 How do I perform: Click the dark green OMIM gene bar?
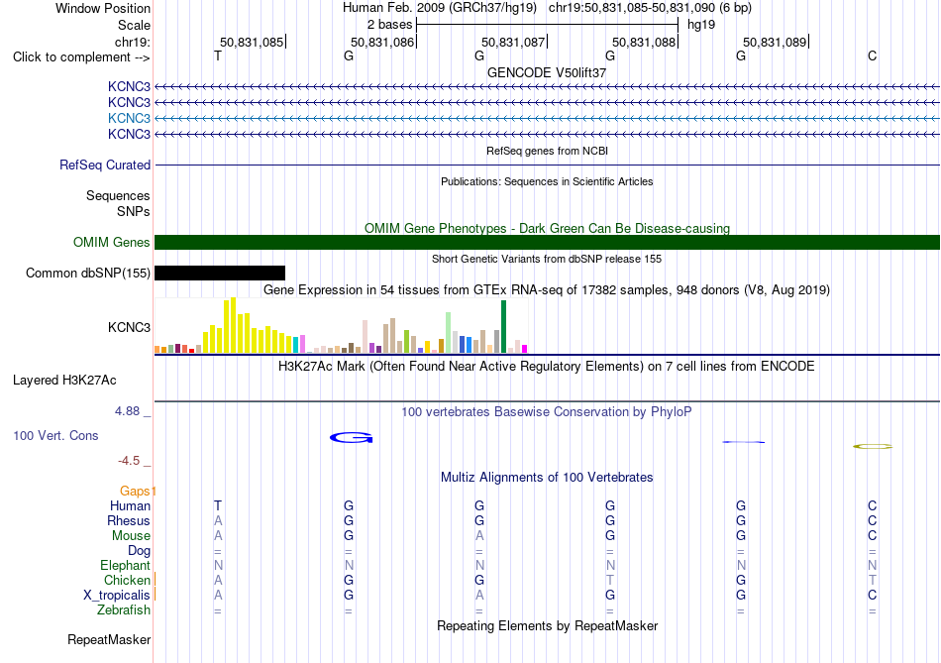tap(547, 242)
